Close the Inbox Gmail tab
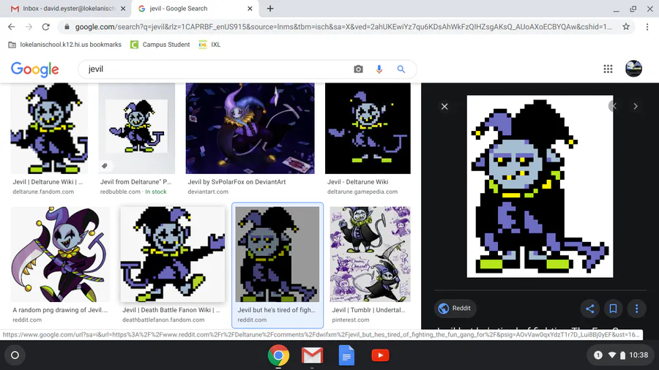 123,8
